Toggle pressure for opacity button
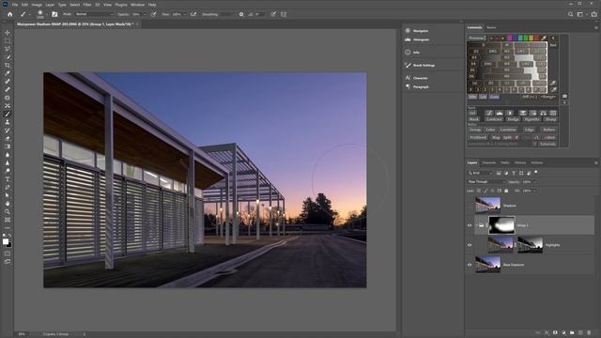Image resolution: width=601 pixels, height=338 pixels. point(153,14)
